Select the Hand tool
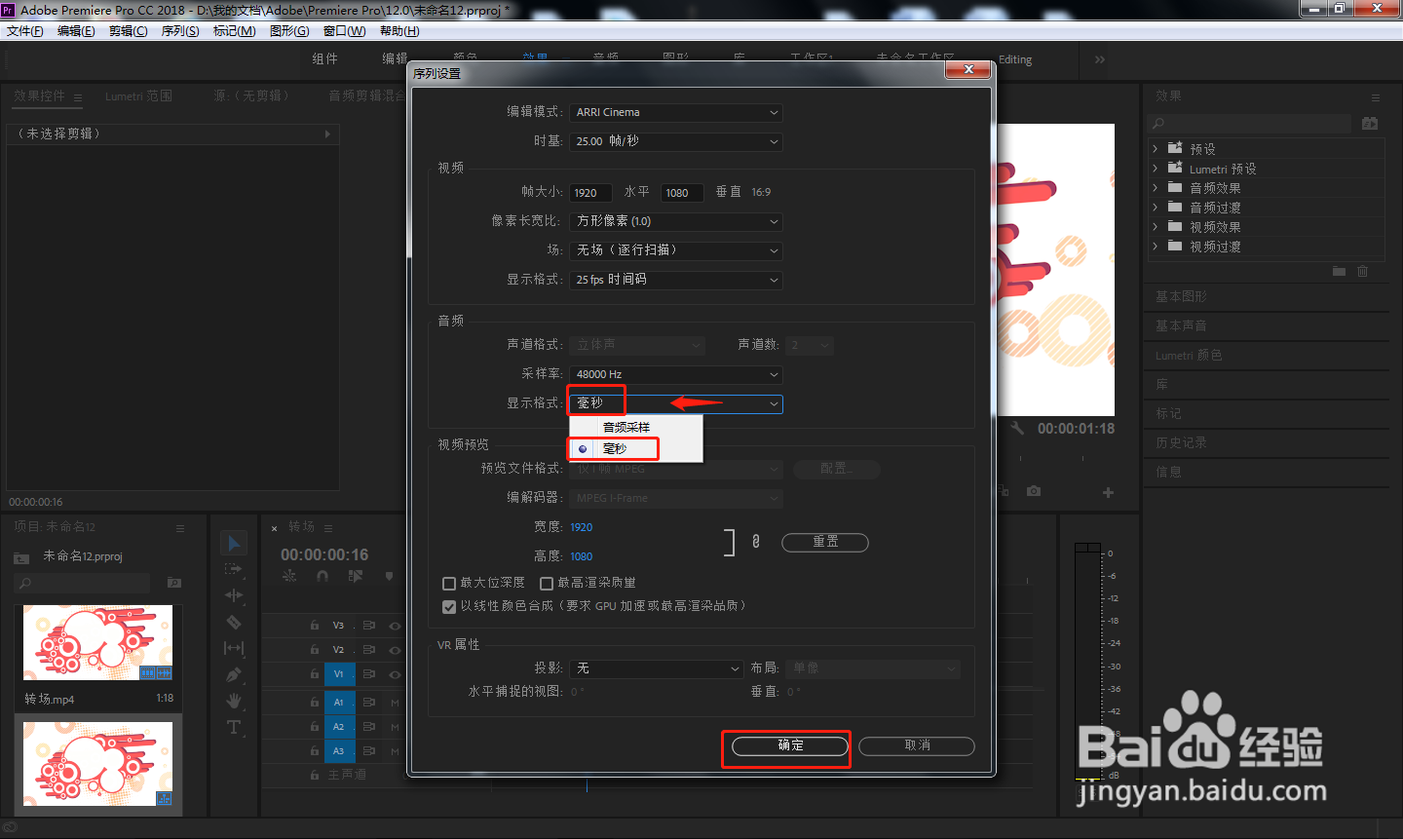 coord(234,701)
